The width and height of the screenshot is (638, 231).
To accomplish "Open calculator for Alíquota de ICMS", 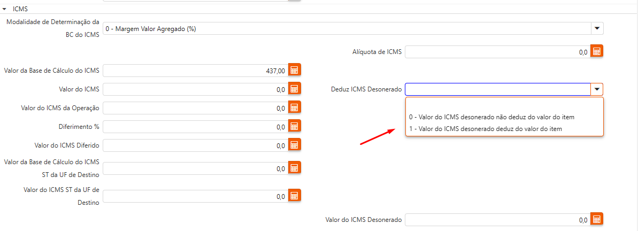I will 597,52.
